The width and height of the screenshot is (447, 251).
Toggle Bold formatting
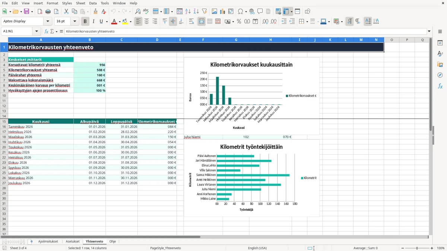point(85,22)
